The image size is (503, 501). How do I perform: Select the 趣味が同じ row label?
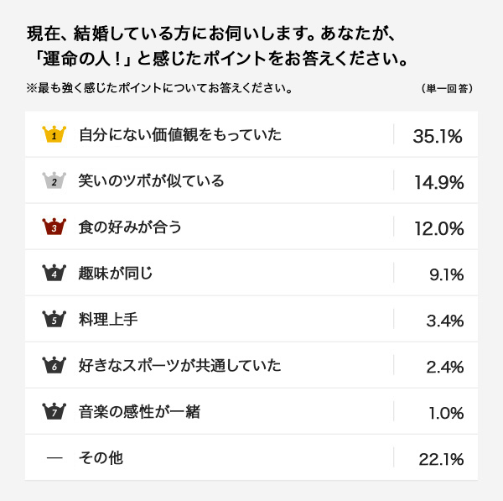point(116,273)
